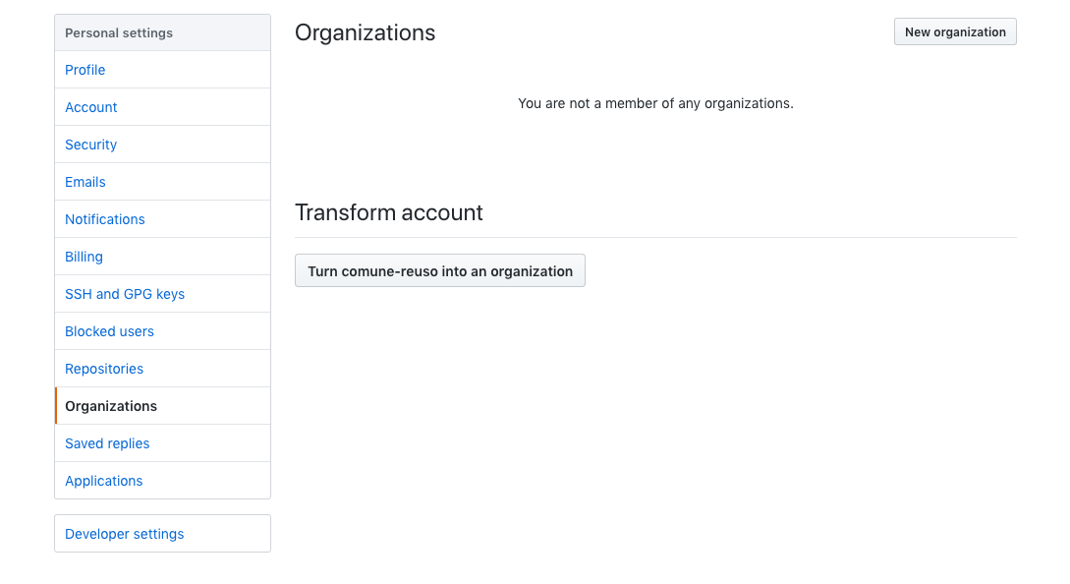
Task: Click the not a member message text
Action: [x=655, y=104]
